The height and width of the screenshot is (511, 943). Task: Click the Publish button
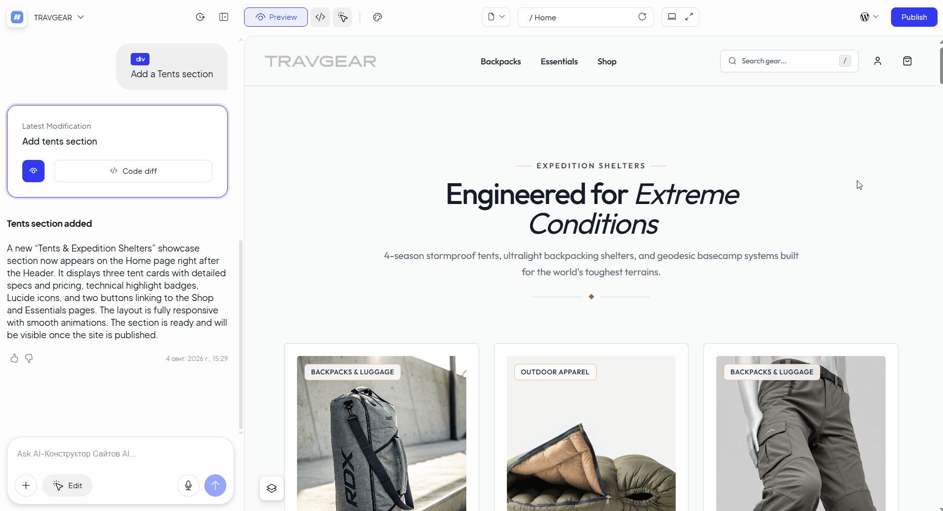click(914, 17)
